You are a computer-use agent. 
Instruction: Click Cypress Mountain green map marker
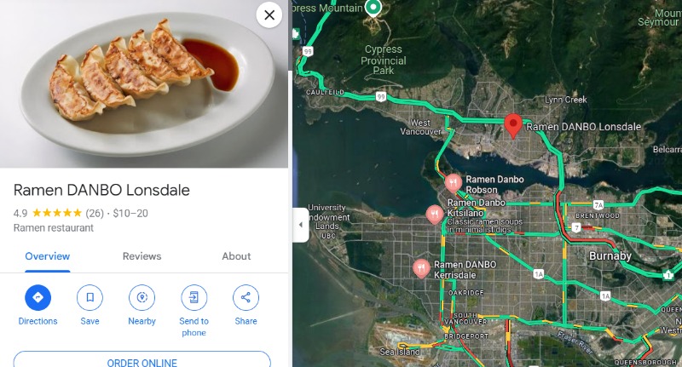tap(373, 8)
